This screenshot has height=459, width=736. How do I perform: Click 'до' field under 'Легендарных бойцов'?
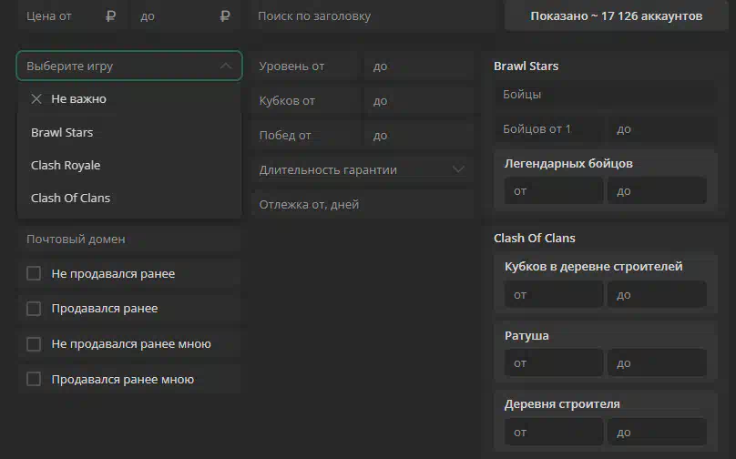pos(657,190)
